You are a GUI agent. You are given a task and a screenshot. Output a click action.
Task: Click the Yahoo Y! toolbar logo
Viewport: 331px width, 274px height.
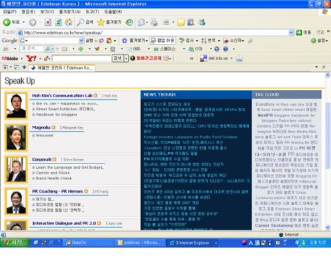coord(31,58)
